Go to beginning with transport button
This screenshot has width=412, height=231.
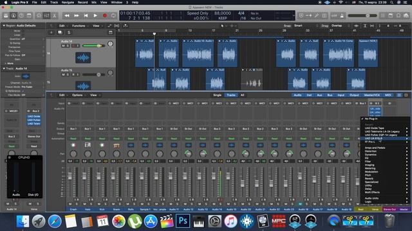point(86,15)
